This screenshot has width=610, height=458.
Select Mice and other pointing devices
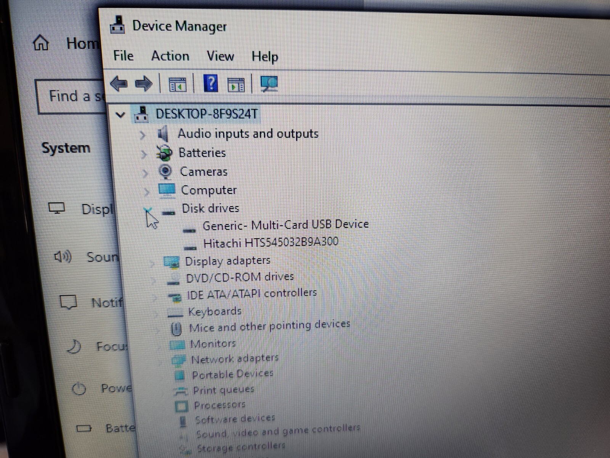coord(270,326)
